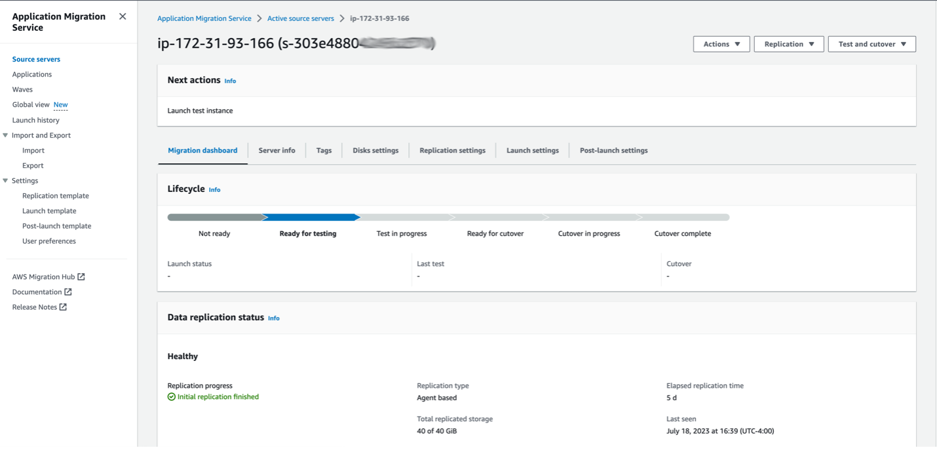
Task: Click the Healthy status heading
Action: coord(183,356)
